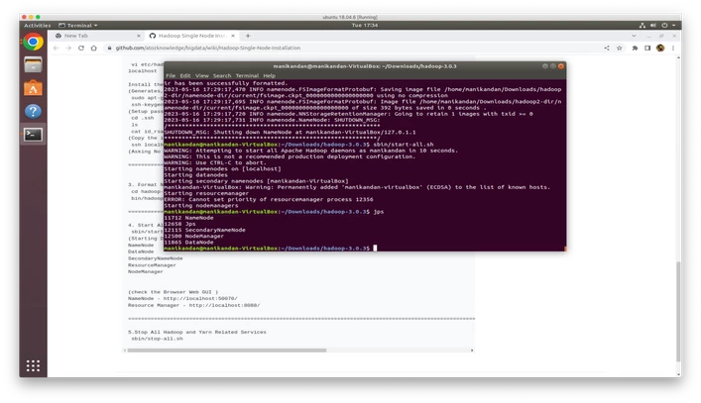Close the New Tab tab
Image resolution: width=701 pixels, height=403 pixels.
click(x=139, y=36)
